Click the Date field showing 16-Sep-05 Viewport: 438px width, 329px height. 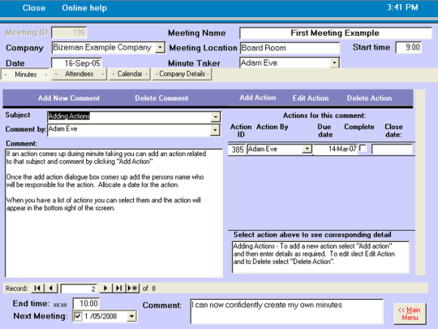click(76, 63)
